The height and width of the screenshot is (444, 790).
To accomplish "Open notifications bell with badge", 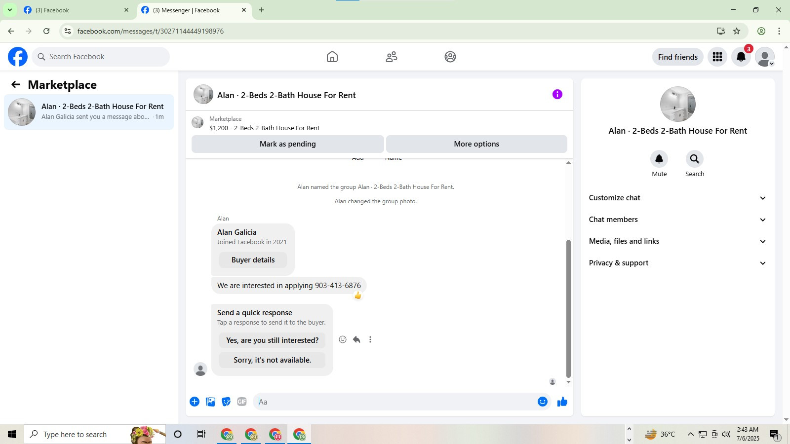I will tap(741, 57).
